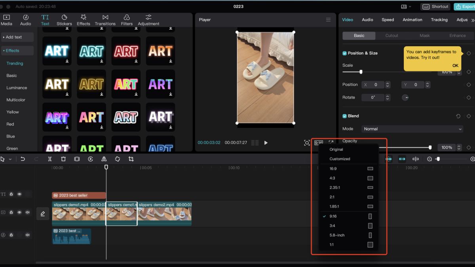Image resolution: width=475 pixels, height=267 pixels.
Task: Click the Opacity percentage stepper
Action: (459, 148)
